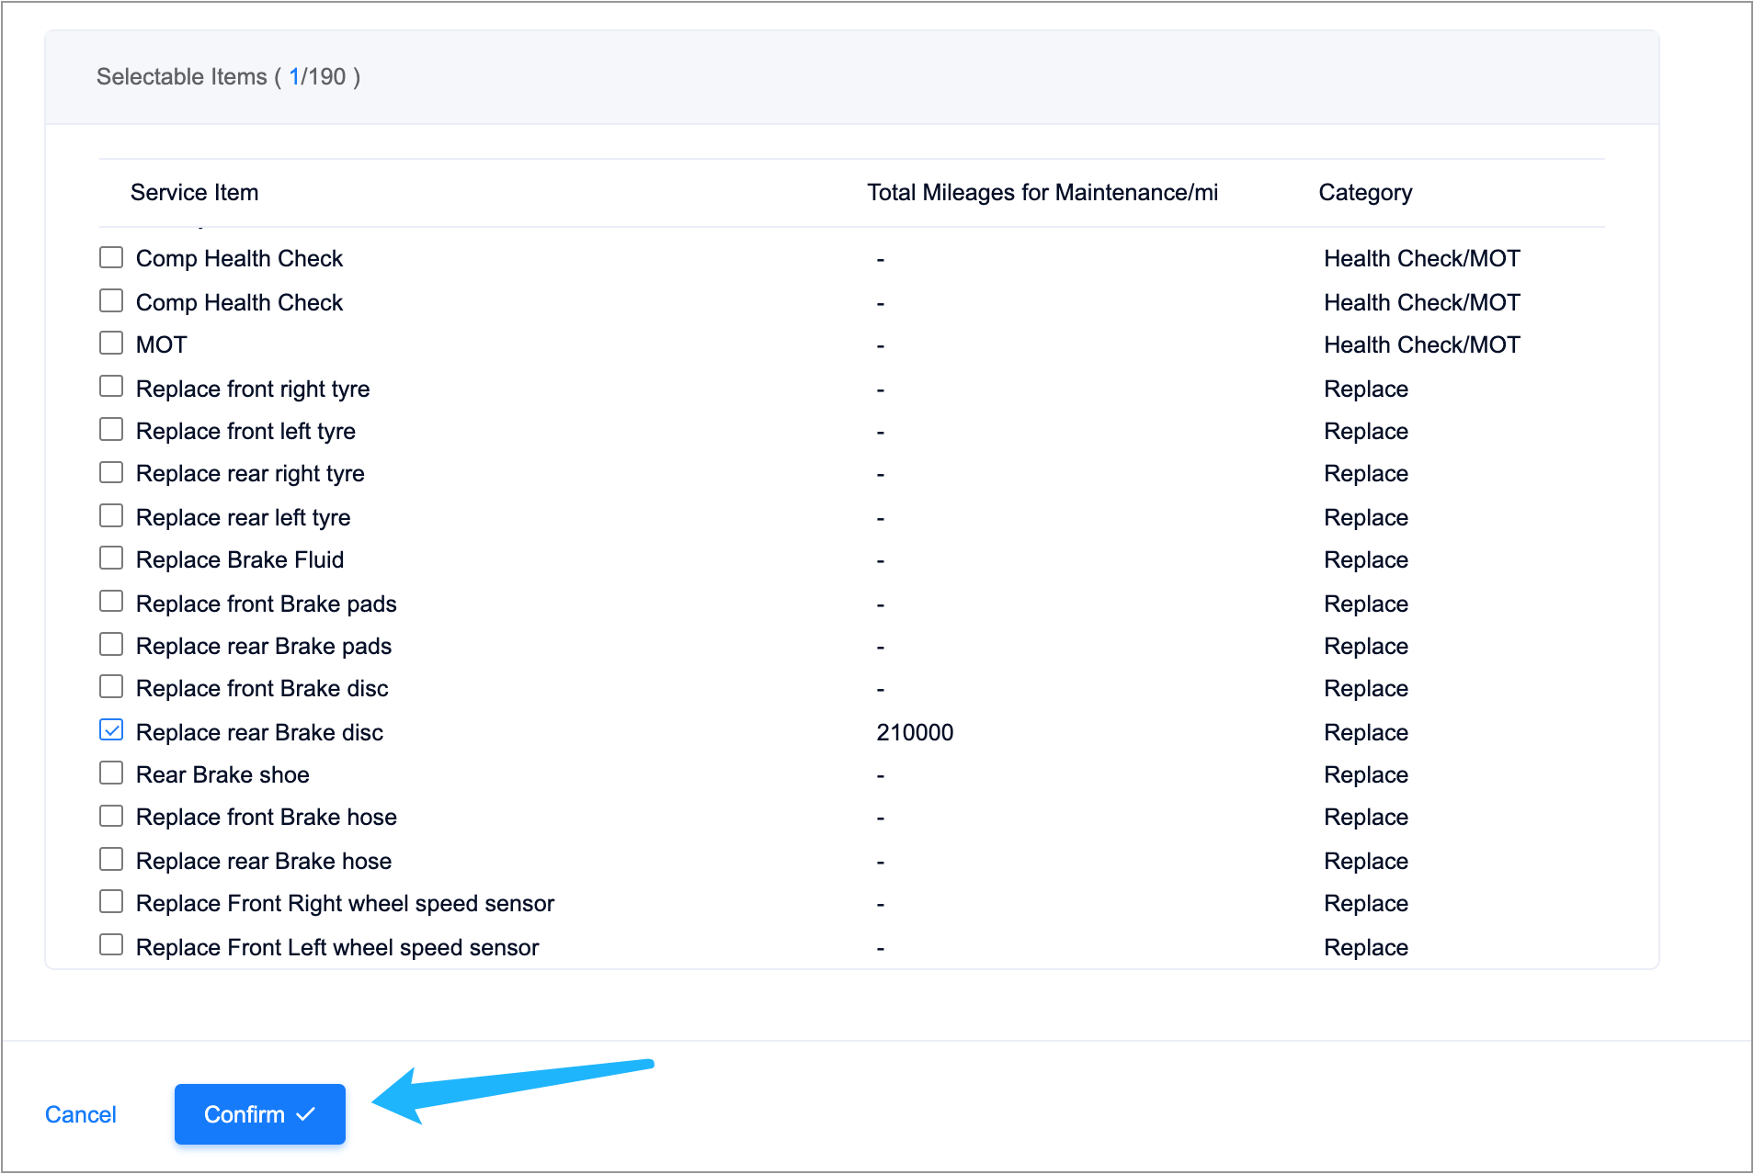Tick the MOT checkbox
Screen dimensions: 1754x1174
tap(111, 344)
